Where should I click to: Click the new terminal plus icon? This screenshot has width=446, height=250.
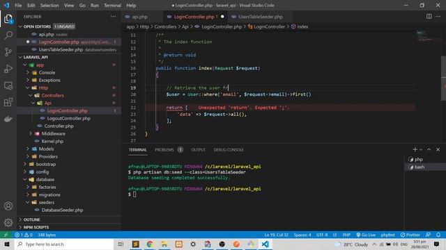[x=415, y=149]
